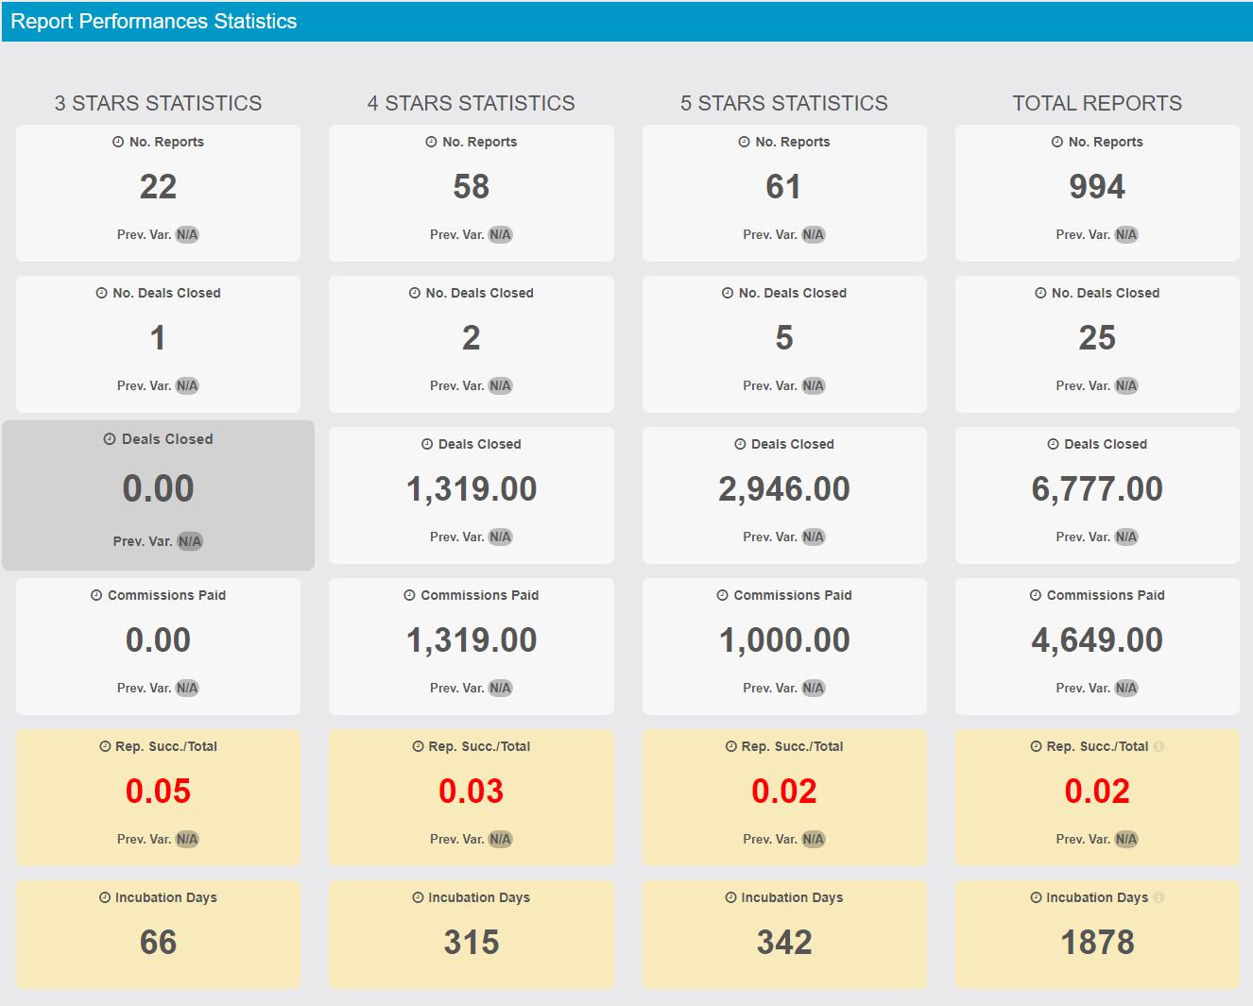Viewport: 1253px width, 1006px height.
Task: Click N/A badge under 5 Stars 2,946.00 value
Action: coord(813,537)
